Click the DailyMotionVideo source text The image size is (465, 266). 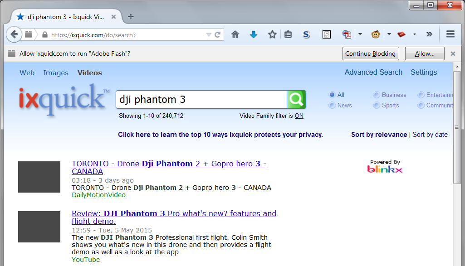[98, 195]
